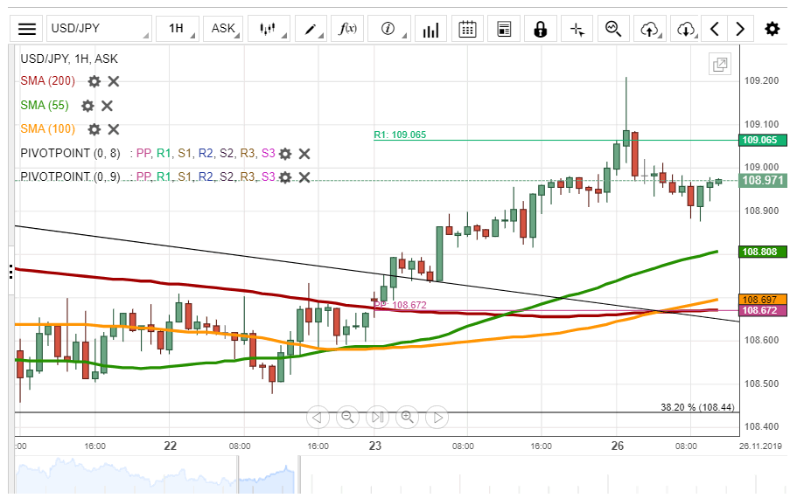This screenshot has width=790, height=498.
Task: Click the bar chart volume icon
Action: pos(430,29)
